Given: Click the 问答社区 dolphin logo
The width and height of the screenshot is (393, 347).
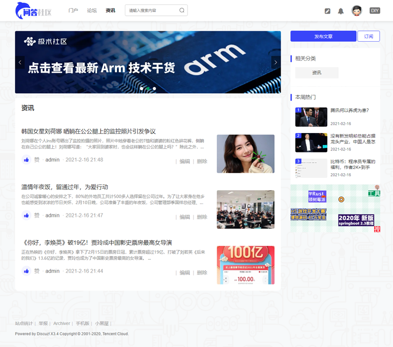Looking at the screenshot, I should tap(34, 10).
